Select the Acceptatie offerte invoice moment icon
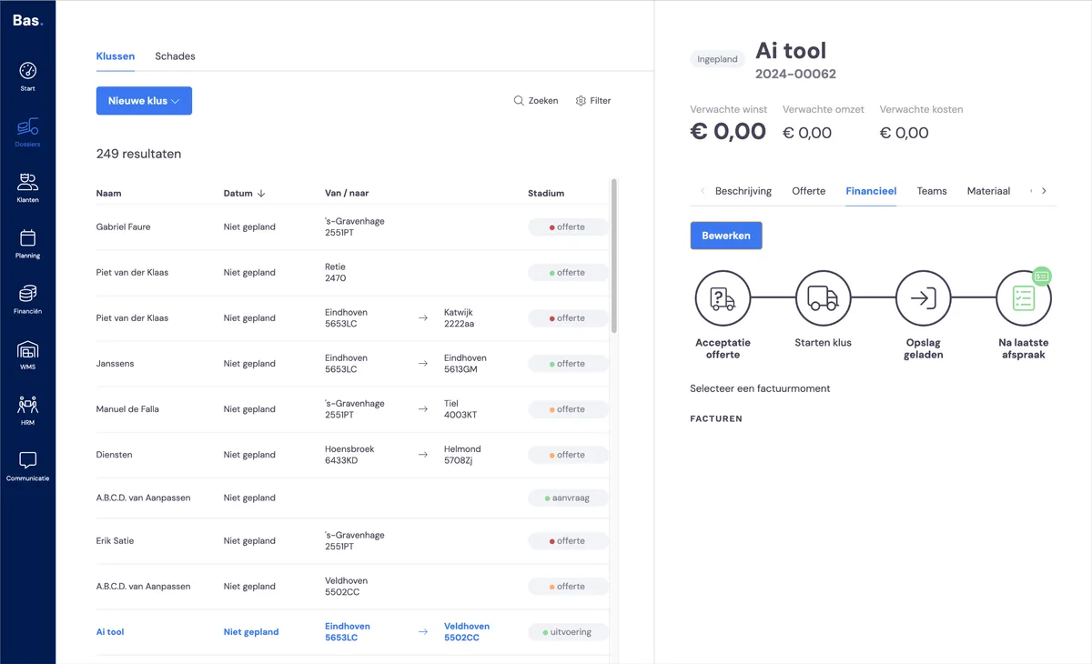 coord(723,298)
